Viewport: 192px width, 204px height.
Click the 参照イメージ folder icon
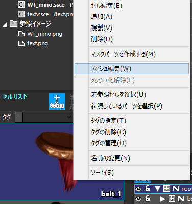pyautogui.click(x=13, y=23)
